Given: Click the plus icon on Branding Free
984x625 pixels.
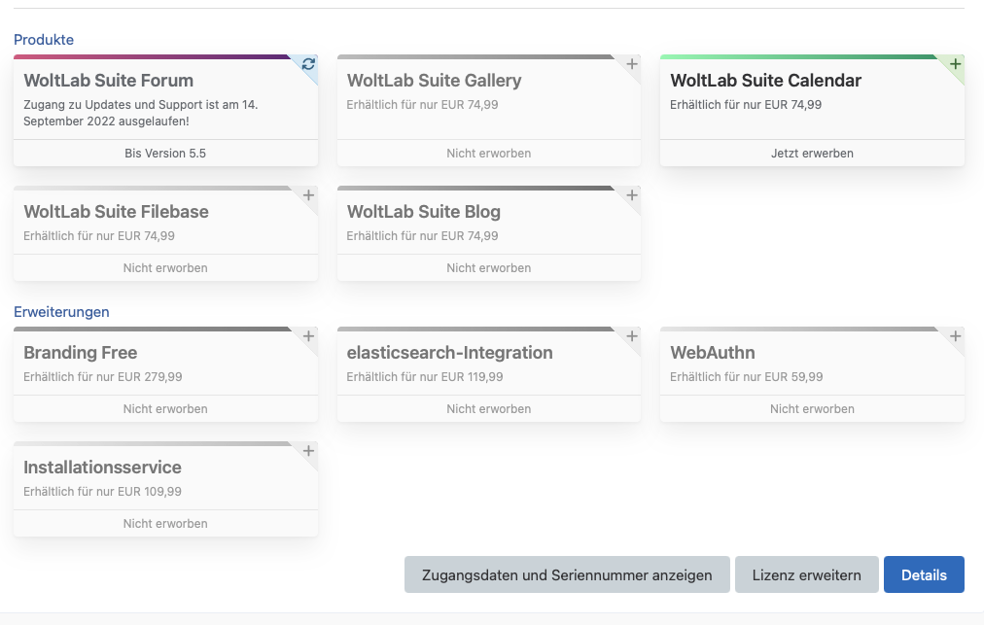Looking at the screenshot, I should (308, 336).
